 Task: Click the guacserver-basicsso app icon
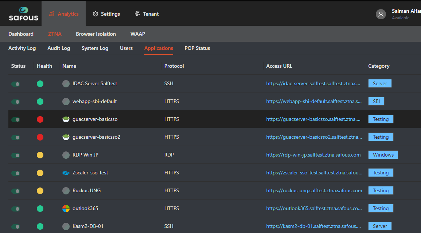click(x=66, y=119)
